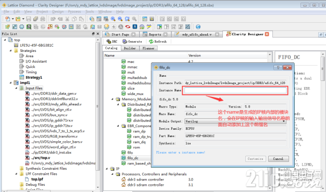This screenshot has width=326, height=192.
Task: Collapse the Input Files folder
Action: (16, 88)
